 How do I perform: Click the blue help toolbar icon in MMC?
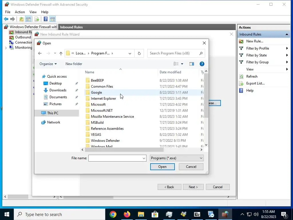coord(45,19)
